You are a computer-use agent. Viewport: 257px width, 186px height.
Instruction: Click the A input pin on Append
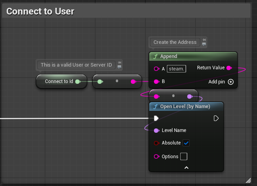tap(157, 69)
